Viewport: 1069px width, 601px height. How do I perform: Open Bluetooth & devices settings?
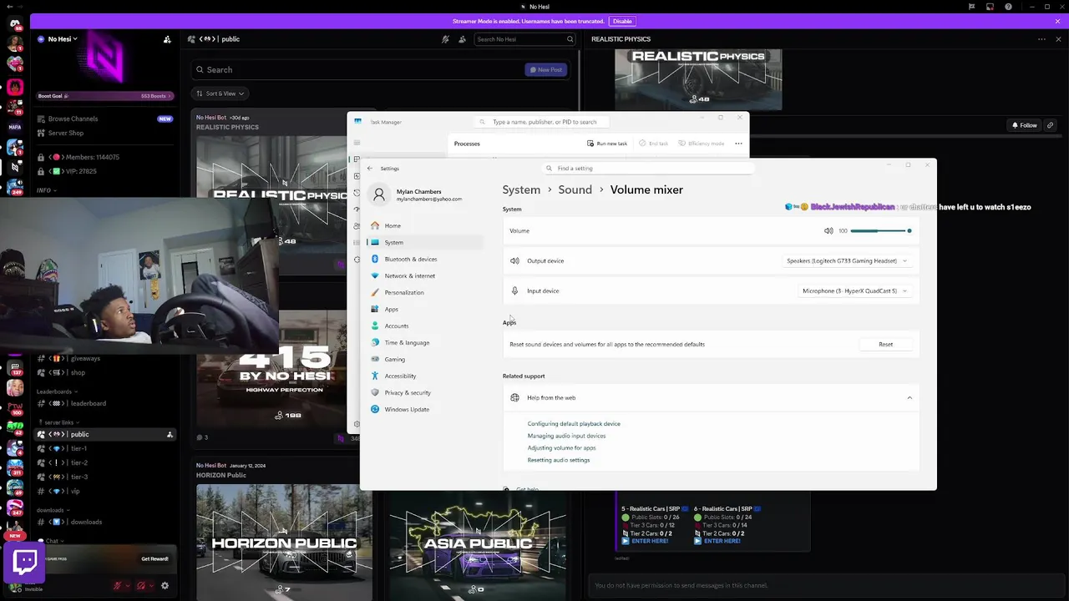[426, 259]
